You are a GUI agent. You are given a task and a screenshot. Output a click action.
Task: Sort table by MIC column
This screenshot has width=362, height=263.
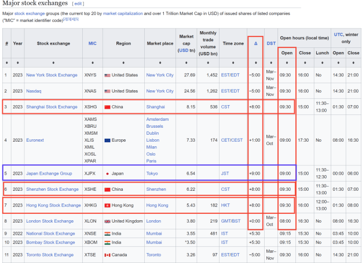tap(93, 62)
